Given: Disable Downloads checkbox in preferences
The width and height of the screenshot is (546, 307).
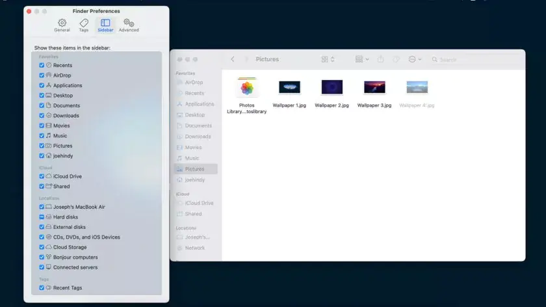Looking at the screenshot, I should click(42, 116).
